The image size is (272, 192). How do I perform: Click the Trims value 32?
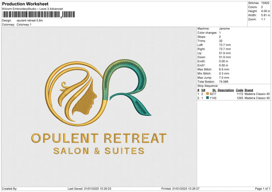(x=221, y=41)
